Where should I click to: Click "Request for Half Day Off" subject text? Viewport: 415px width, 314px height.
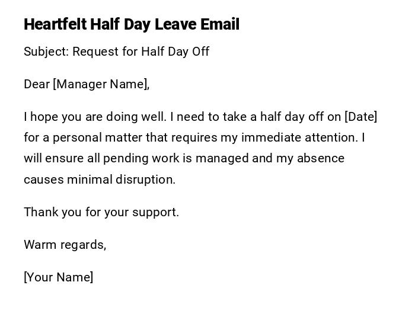pos(141,52)
